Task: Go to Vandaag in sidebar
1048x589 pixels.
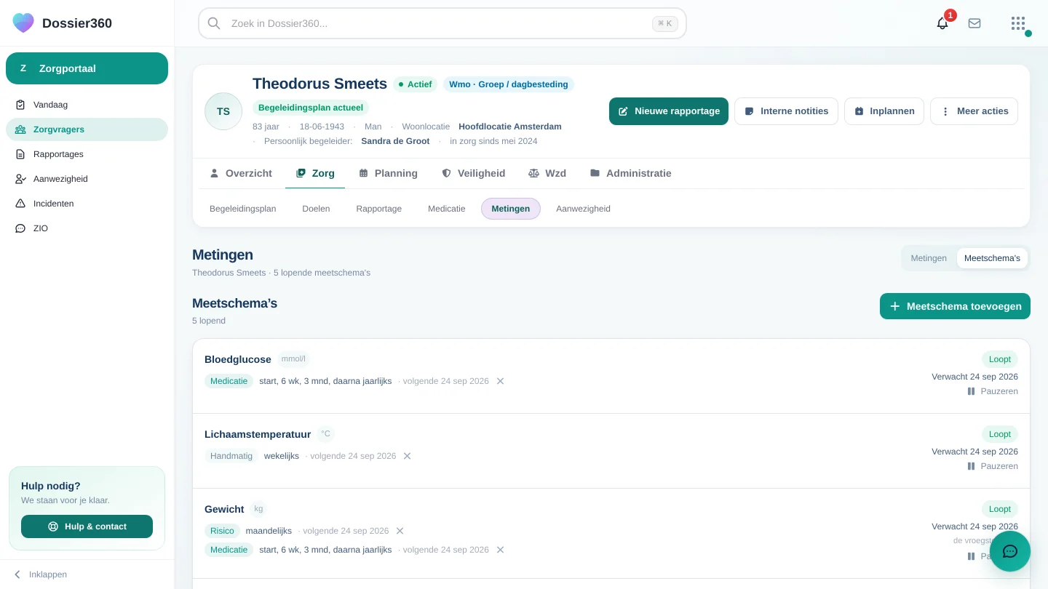Action: pos(87,105)
